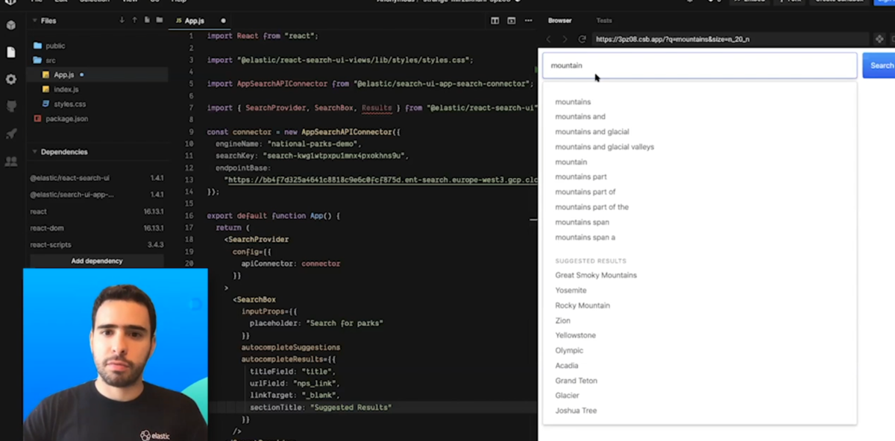
Task: Click the move preview icon beside URL
Action: pos(879,39)
